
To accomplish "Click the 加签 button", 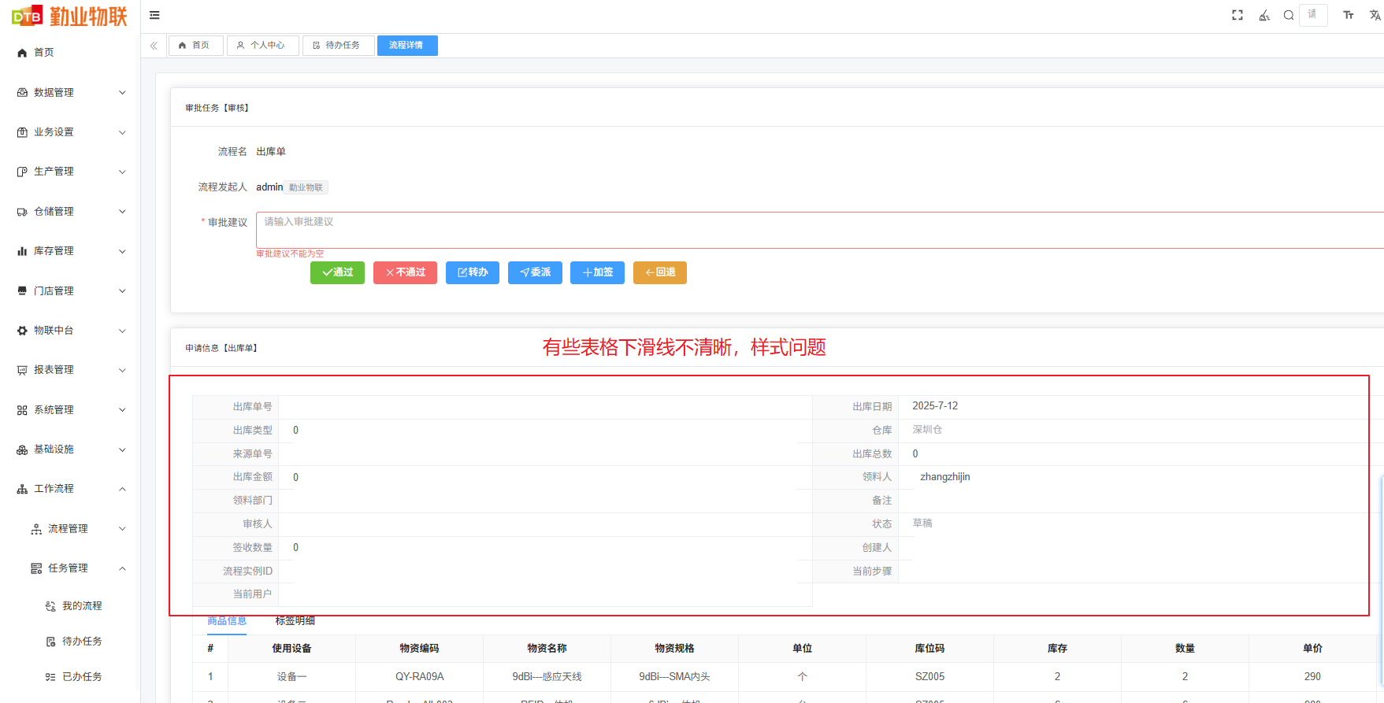I will point(597,272).
